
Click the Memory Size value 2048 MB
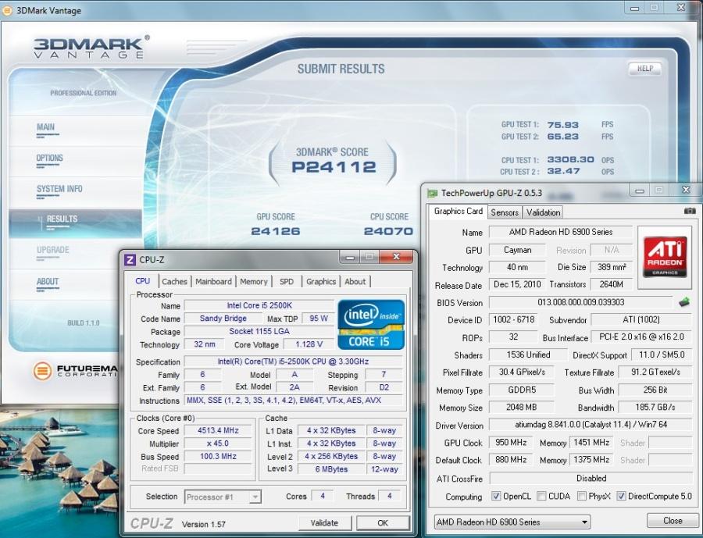(522, 407)
